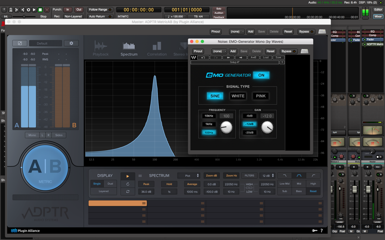
Task: Click the gain knob in the EMO Generator
Action: pos(267,128)
